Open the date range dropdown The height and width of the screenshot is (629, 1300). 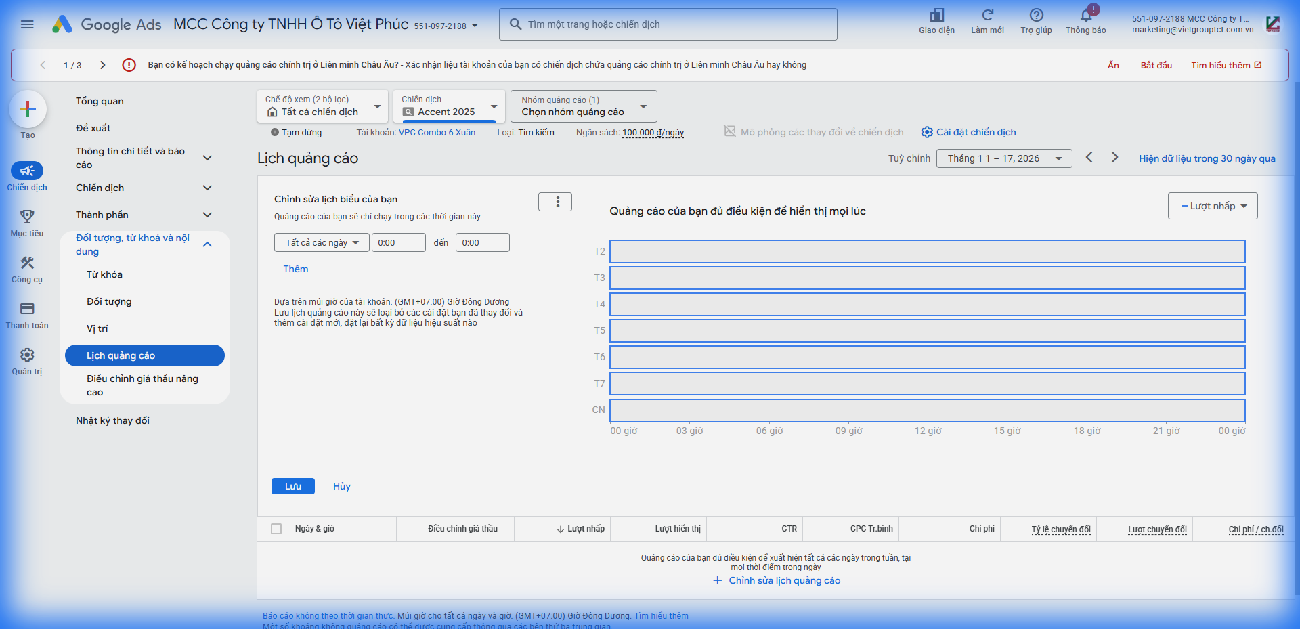(1003, 158)
